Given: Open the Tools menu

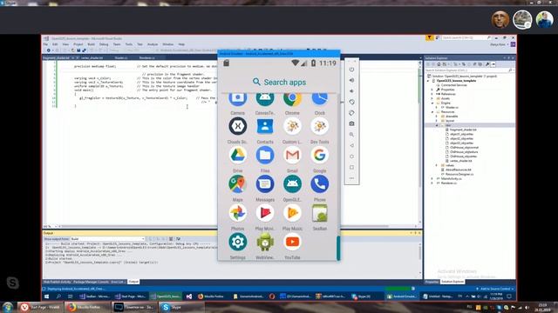Looking at the screenshot, I should click(x=128, y=44).
